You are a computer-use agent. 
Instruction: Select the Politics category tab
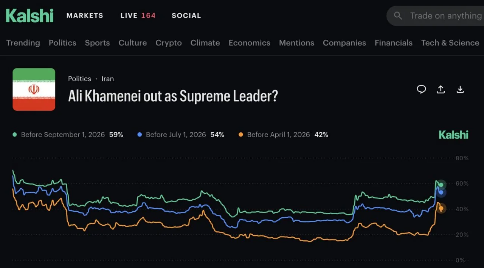tap(62, 43)
